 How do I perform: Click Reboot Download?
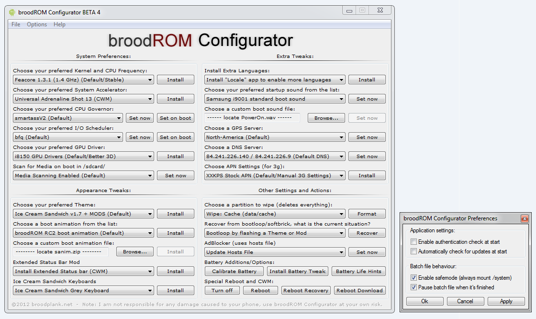click(359, 291)
